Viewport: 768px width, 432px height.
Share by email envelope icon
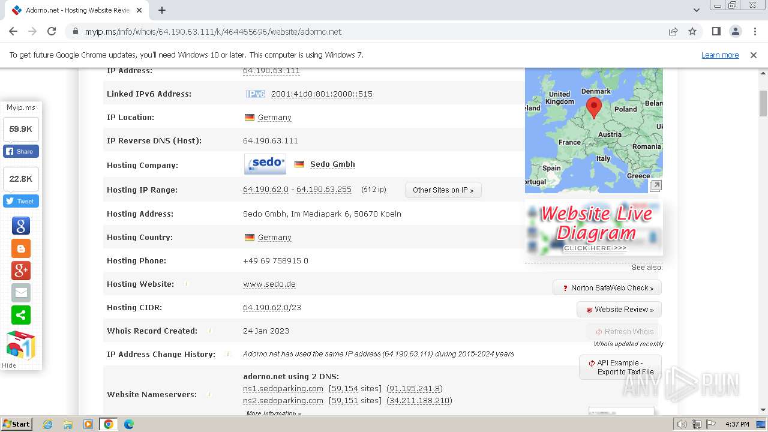click(x=21, y=292)
